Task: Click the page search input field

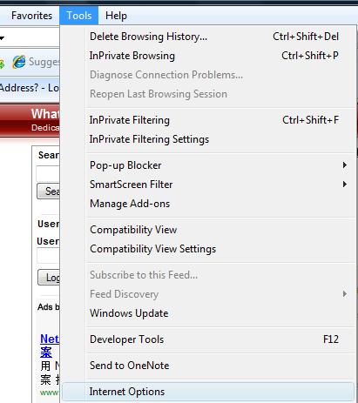Action: click(48, 174)
